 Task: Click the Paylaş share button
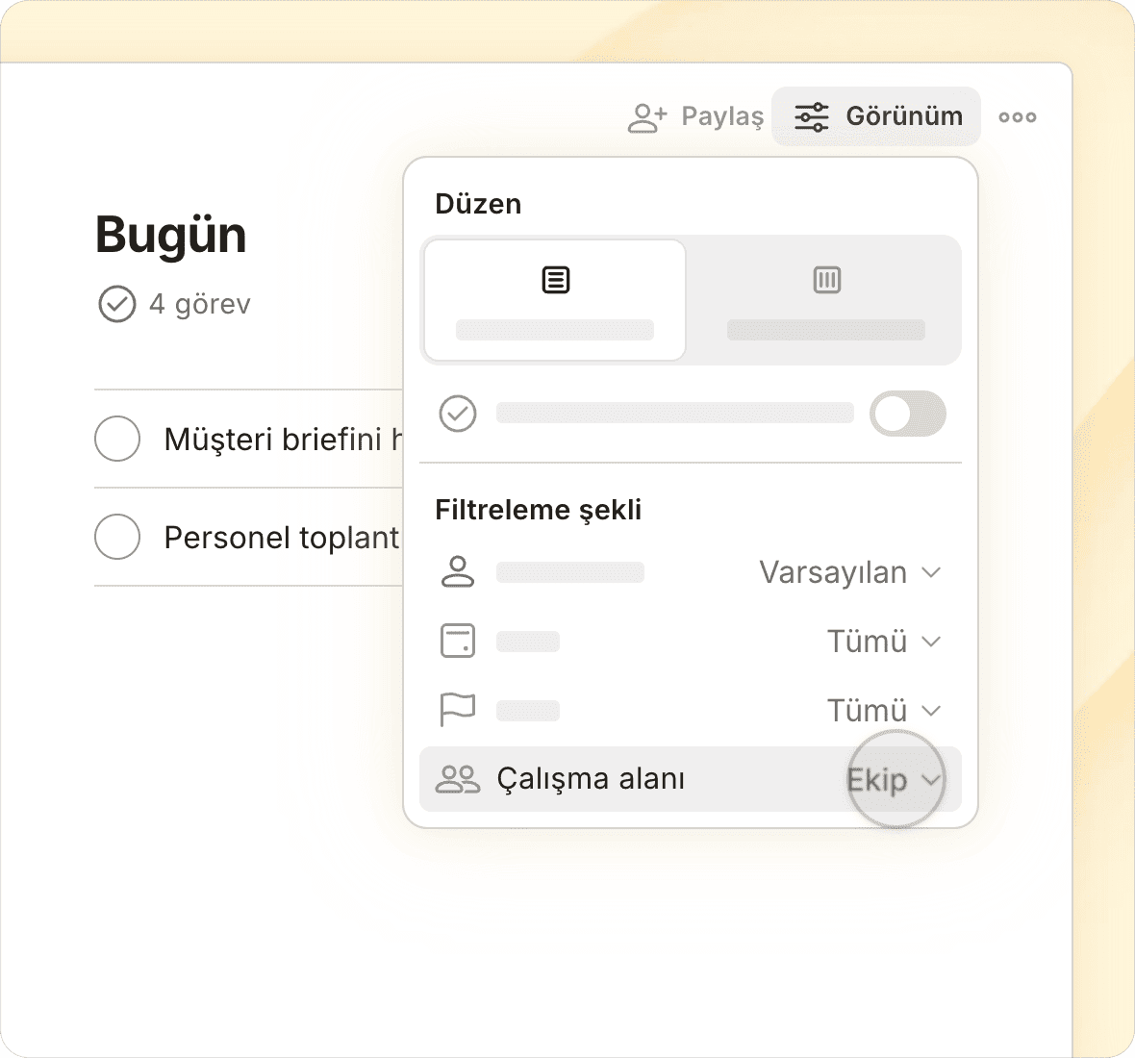(x=721, y=117)
